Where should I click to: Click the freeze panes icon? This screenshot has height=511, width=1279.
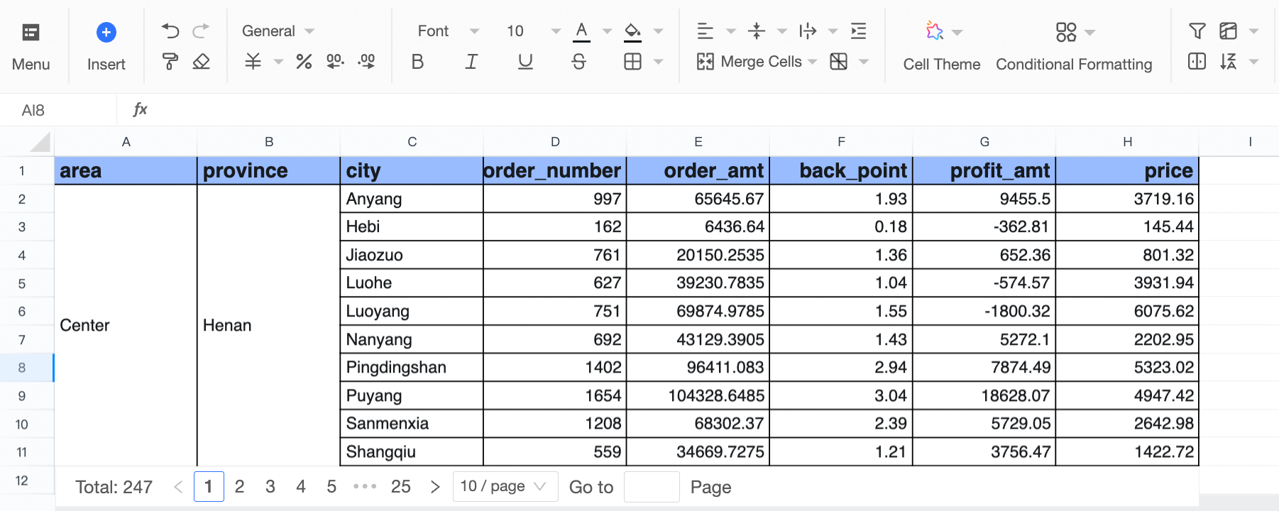(x=1229, y=31)
